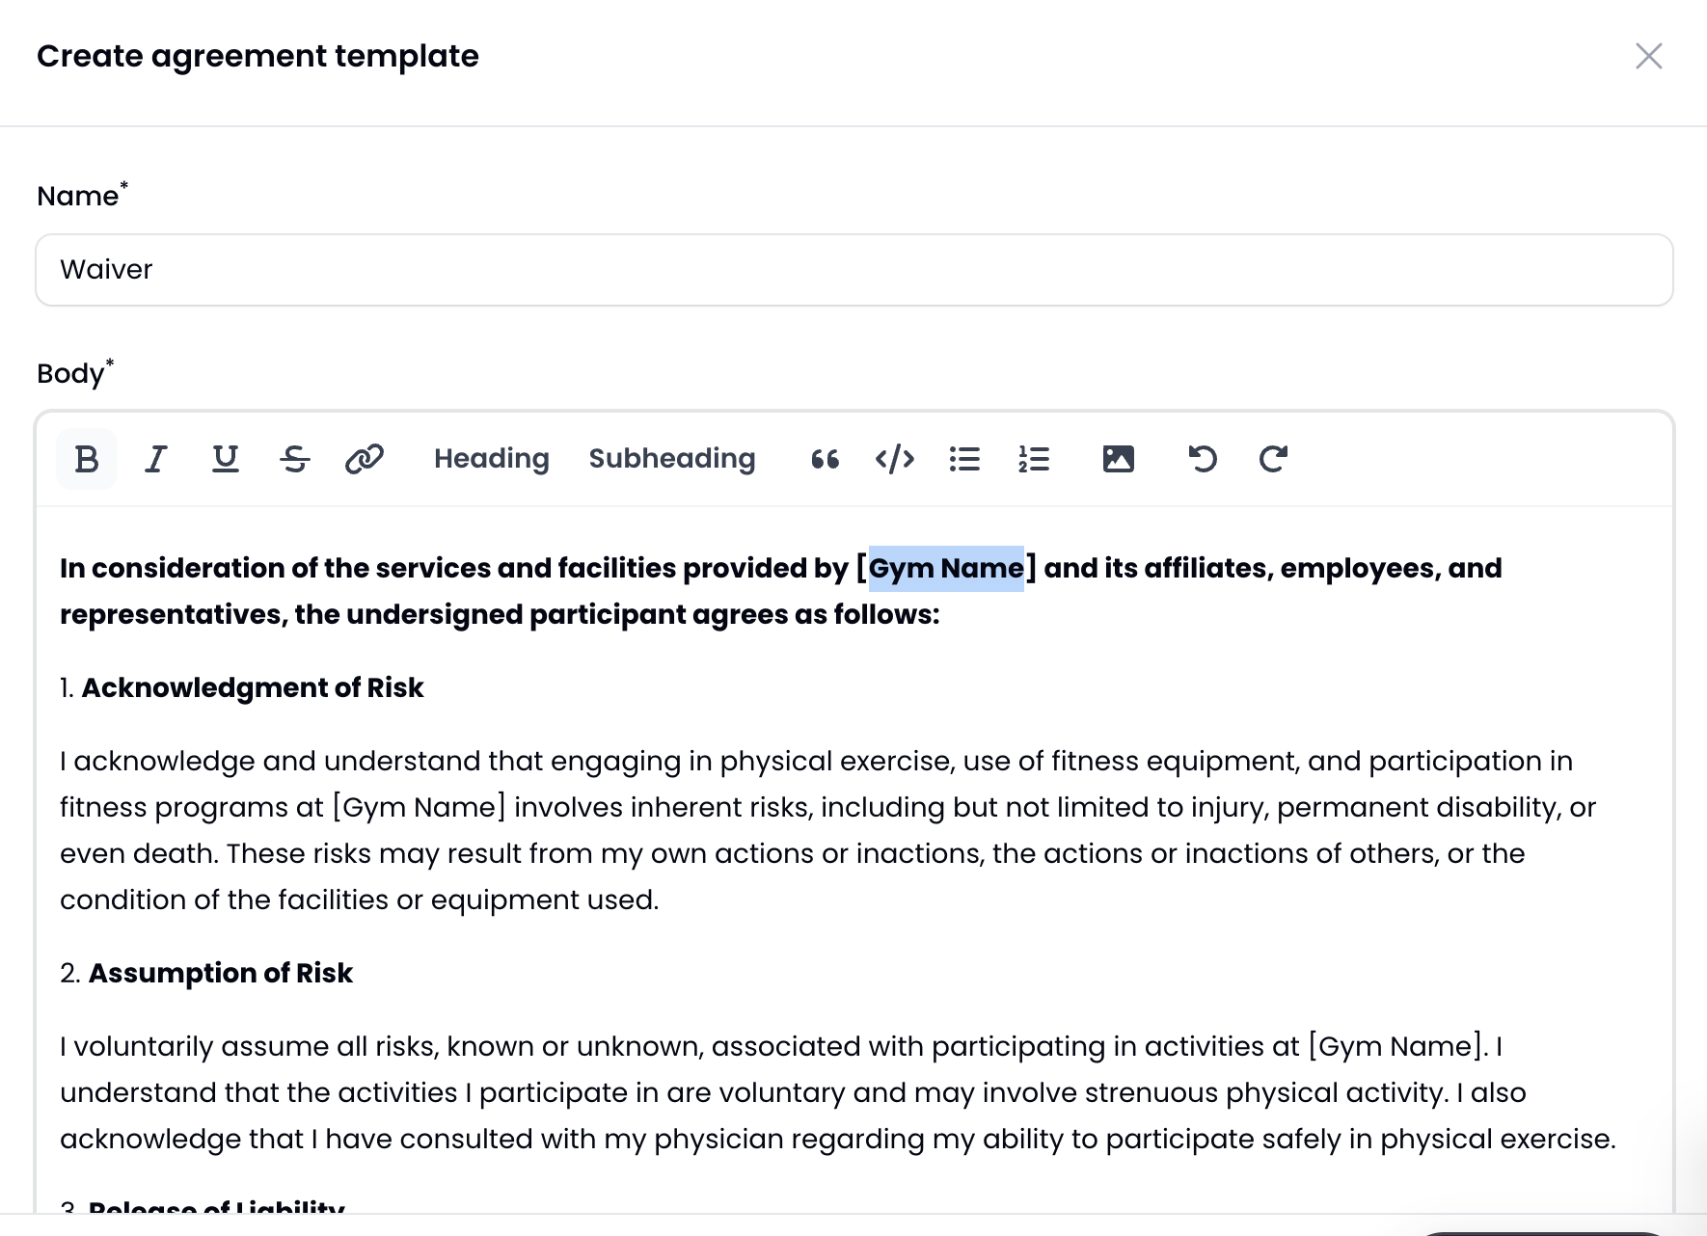Screen dimensions: 1707x1236
Task: Create a numbered list
Action: tap(1034, 459)
